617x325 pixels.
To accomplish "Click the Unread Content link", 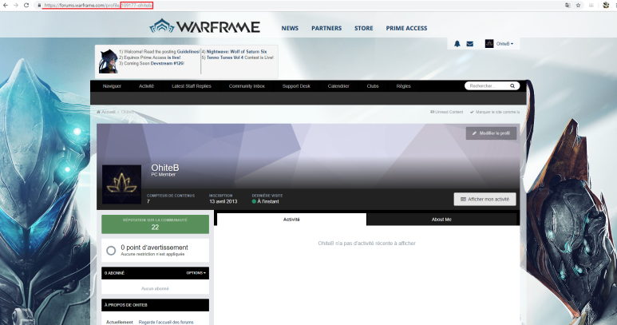I will tap(446, 112).
